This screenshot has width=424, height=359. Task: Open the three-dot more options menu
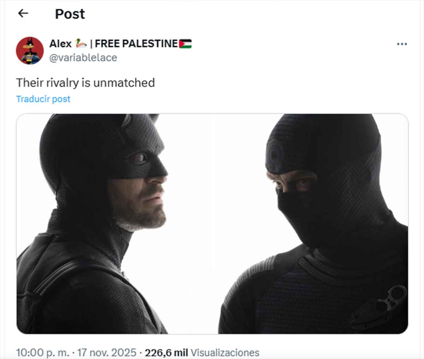[402, 44]
